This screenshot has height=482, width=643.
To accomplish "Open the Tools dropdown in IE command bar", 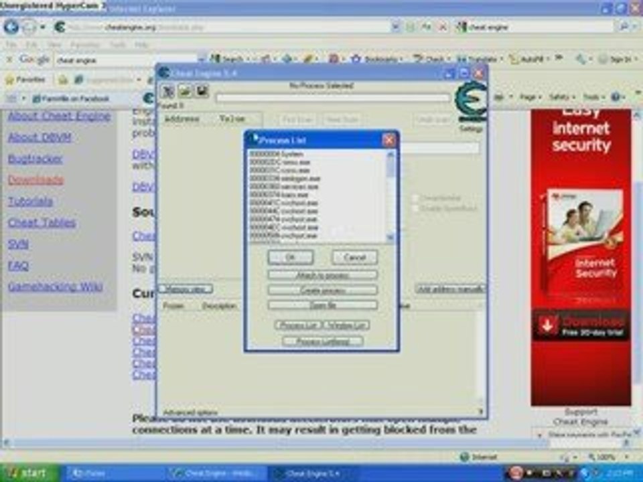I will [593, 97].
